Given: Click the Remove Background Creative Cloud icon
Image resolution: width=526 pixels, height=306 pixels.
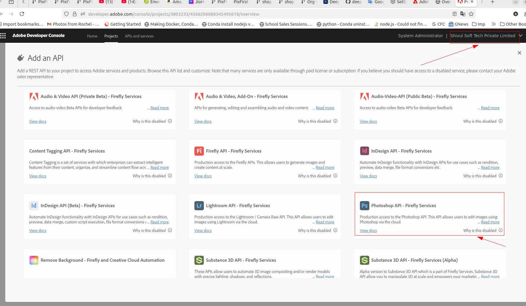Looking at the screenshot, I should (34, 260).
